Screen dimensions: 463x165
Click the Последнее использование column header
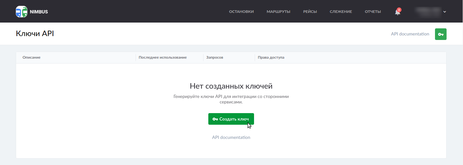(x=163, y=57)
